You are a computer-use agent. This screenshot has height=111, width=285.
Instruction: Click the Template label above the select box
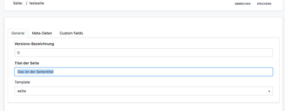[22, 82]
